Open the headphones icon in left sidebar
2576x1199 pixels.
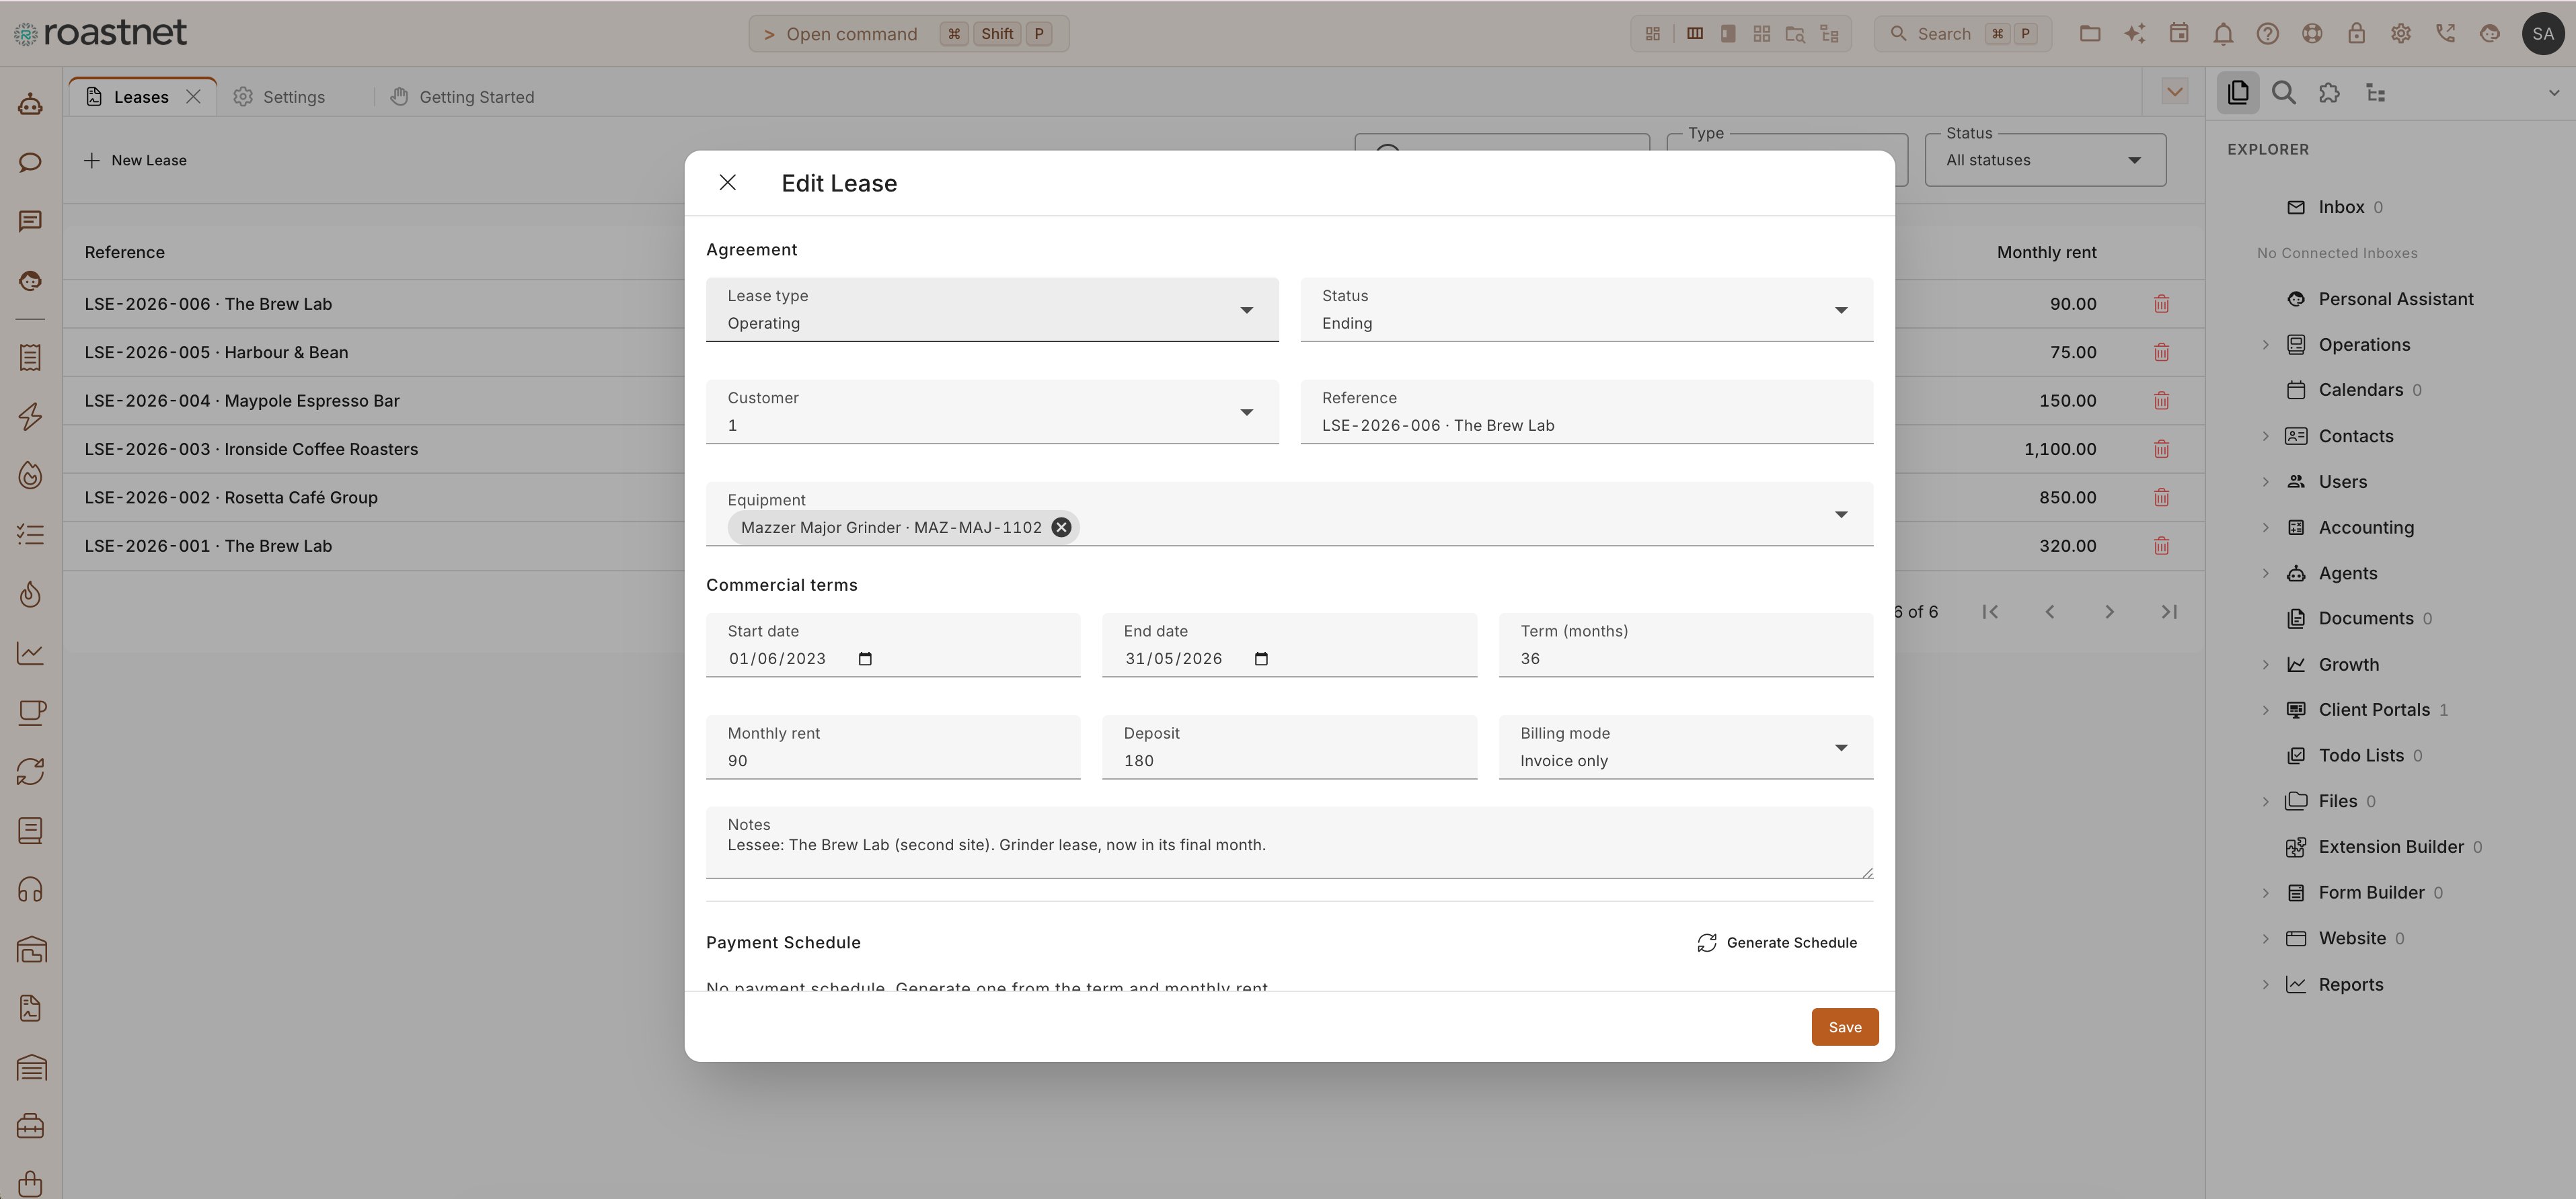[30, 889]
